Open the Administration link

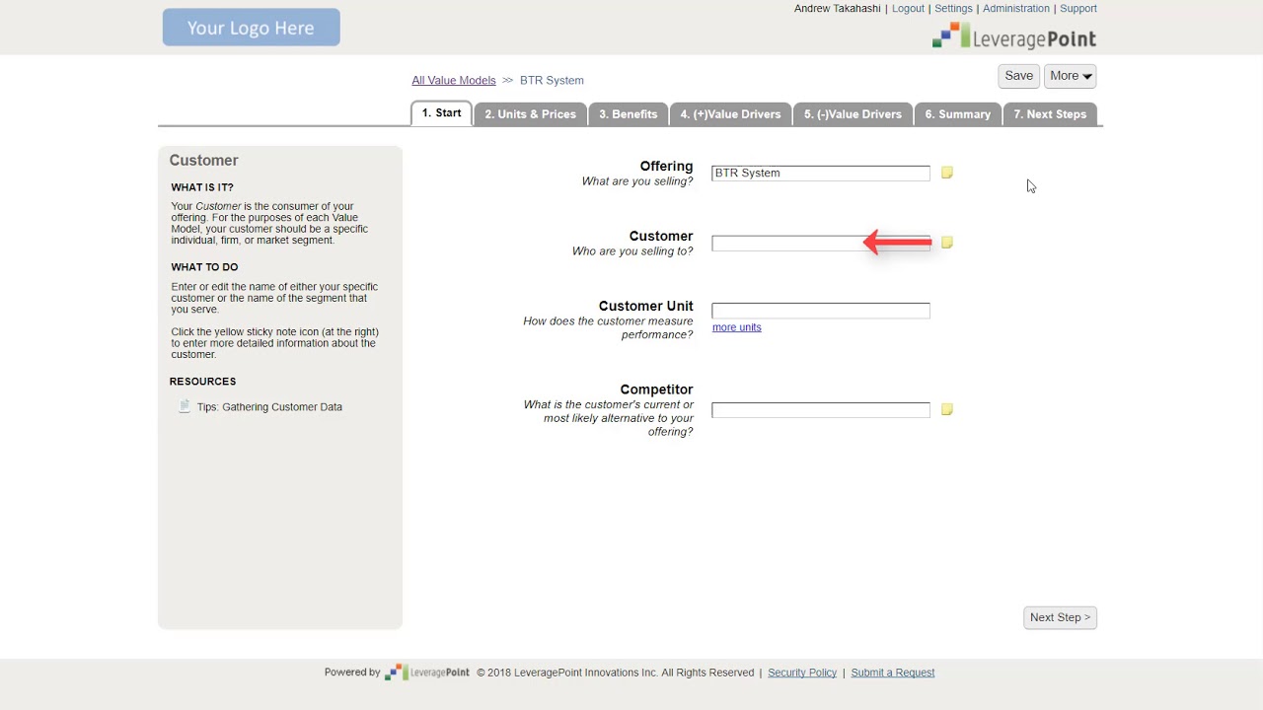(1015, 9)
